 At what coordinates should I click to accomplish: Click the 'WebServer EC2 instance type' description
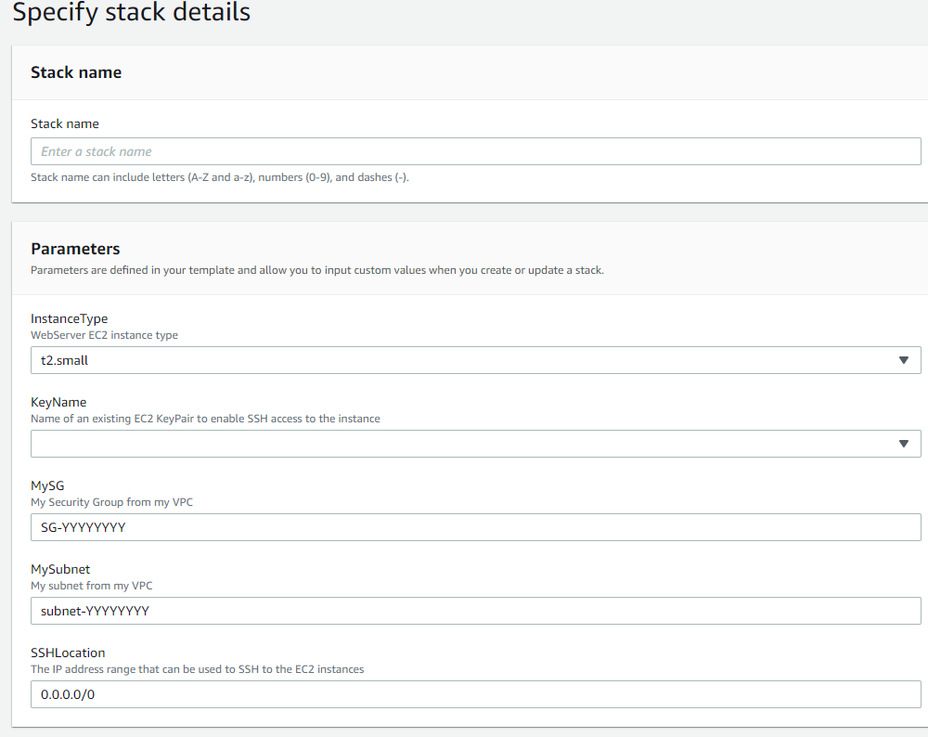[x=104, y=335]
